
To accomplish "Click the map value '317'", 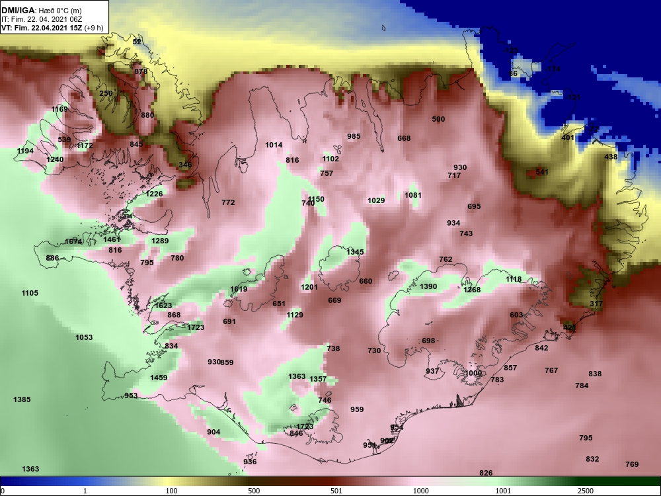I will (x=596, y=304).
